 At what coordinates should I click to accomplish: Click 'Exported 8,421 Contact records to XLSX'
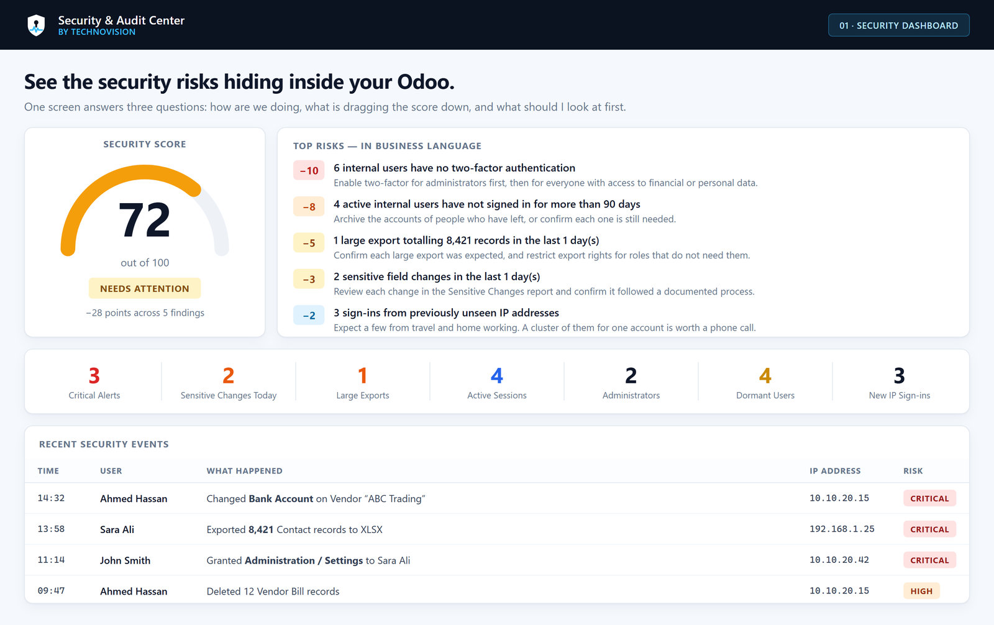(x=294, y=529)
